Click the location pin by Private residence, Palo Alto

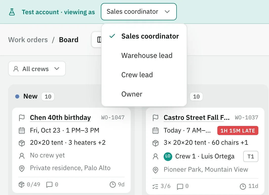click(x=22, y=169)
